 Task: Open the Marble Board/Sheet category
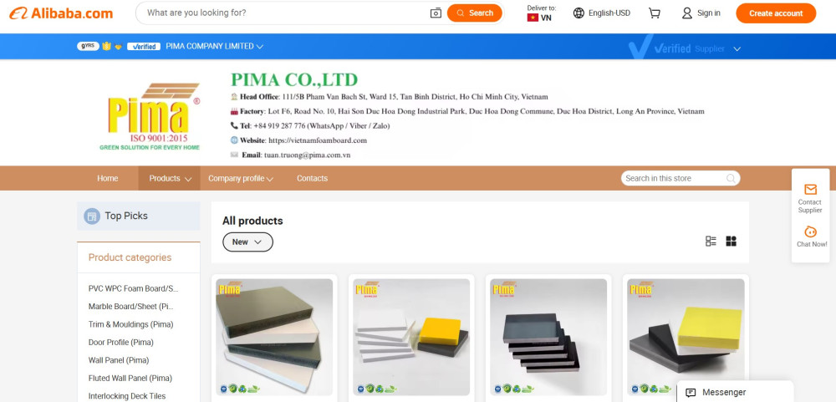coord(131,307)
